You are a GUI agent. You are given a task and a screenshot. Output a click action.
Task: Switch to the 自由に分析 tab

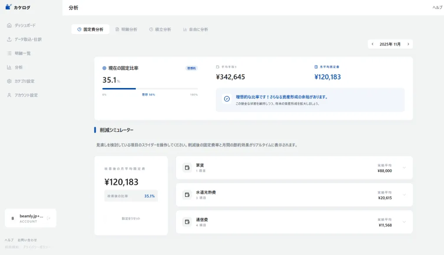(x=196, y=29)
